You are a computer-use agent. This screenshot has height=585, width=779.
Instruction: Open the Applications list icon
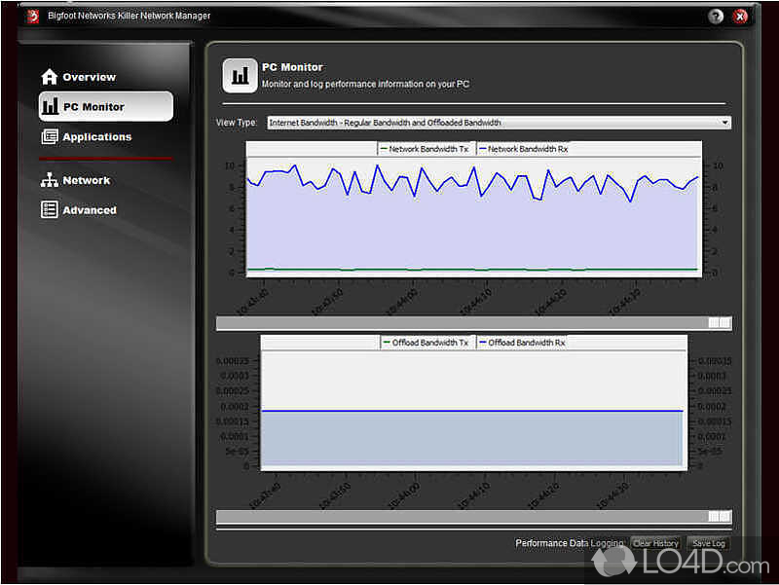(50, 136)
